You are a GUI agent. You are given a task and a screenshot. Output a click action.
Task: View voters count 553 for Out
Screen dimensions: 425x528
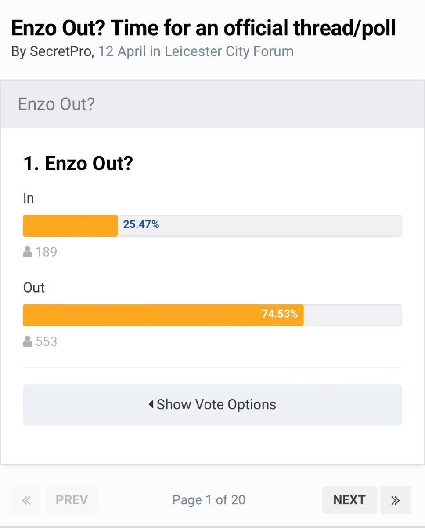coord(47,342)
